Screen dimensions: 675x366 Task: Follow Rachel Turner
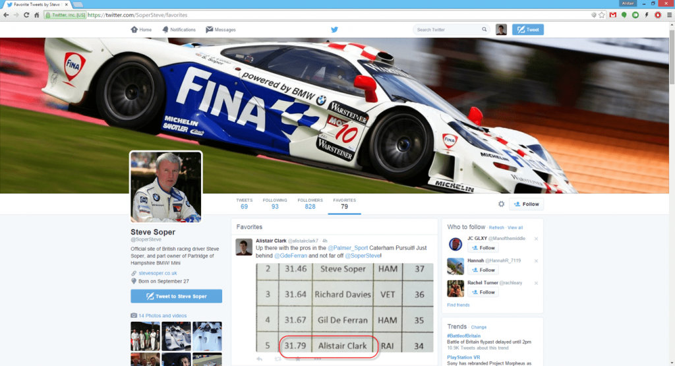point(483,292)
